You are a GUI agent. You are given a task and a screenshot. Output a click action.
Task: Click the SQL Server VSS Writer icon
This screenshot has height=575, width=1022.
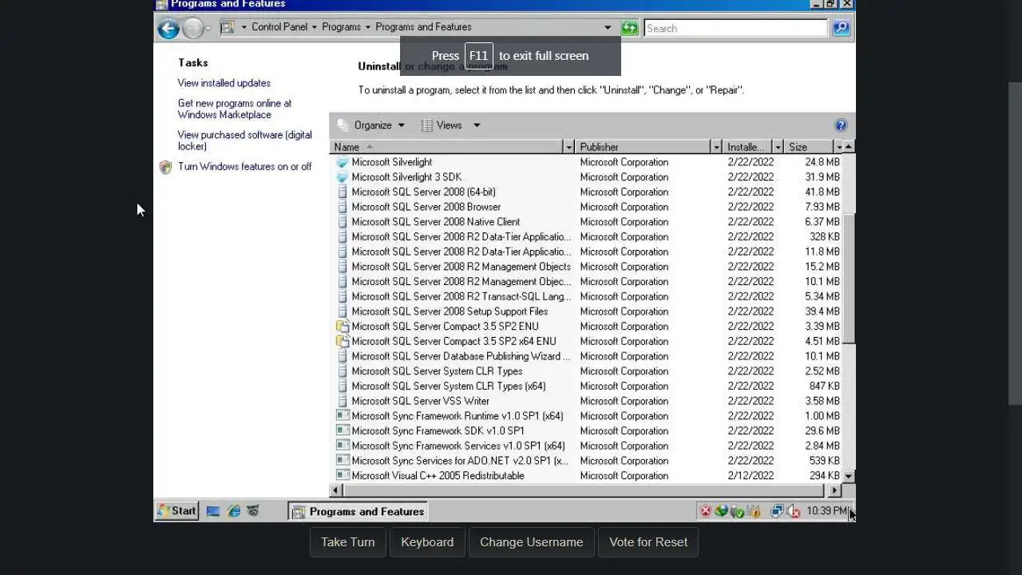pyautogui.click(x=343, y=401)
